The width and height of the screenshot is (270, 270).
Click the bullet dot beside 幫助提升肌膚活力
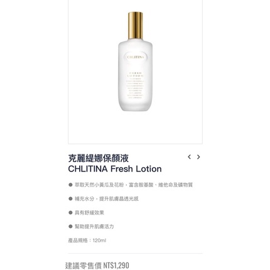tap(70, 227)
